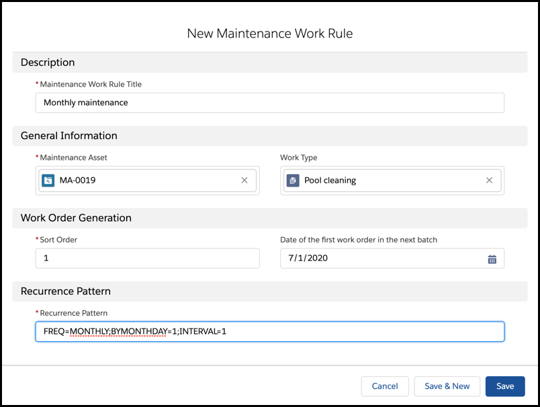This screenshot has height=407, width=540.
Task: Click the General Information section header
Action: (x=69, y=136)
